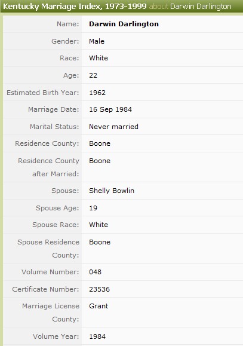Screen dimensions: 243x346
Task: Click the Gender value Male
Action: pos(97,41)
